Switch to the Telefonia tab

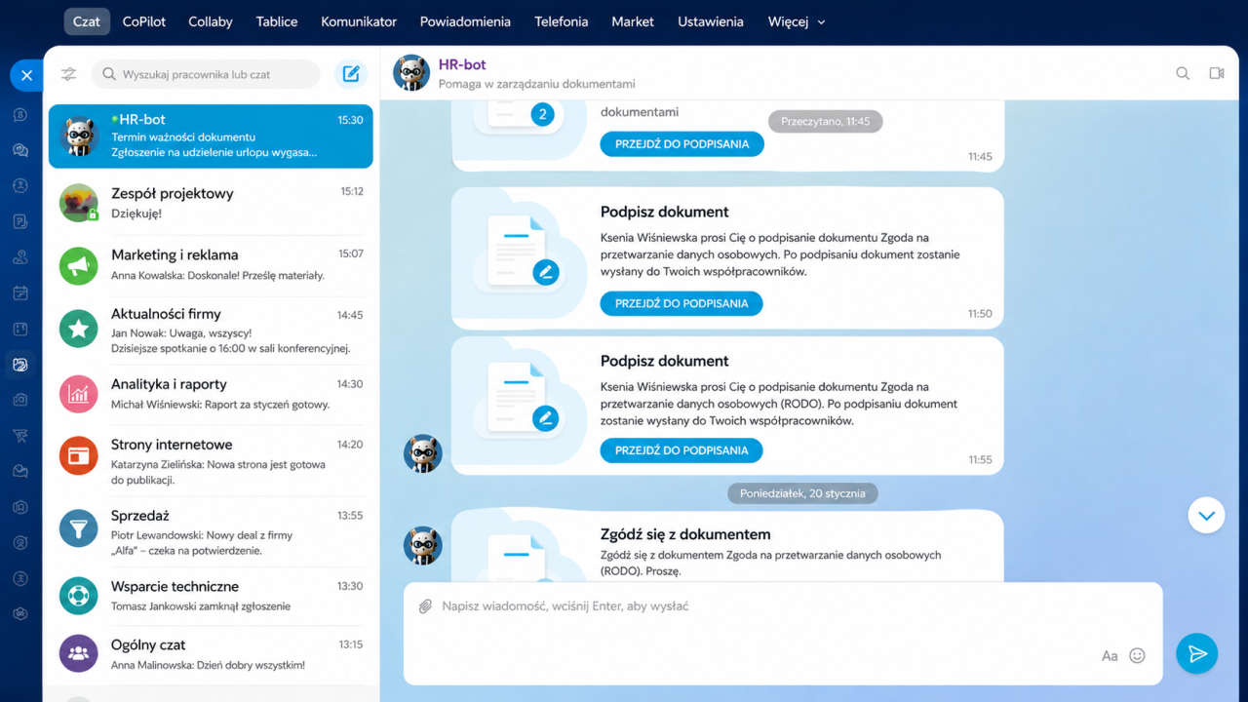pos(562,21)
